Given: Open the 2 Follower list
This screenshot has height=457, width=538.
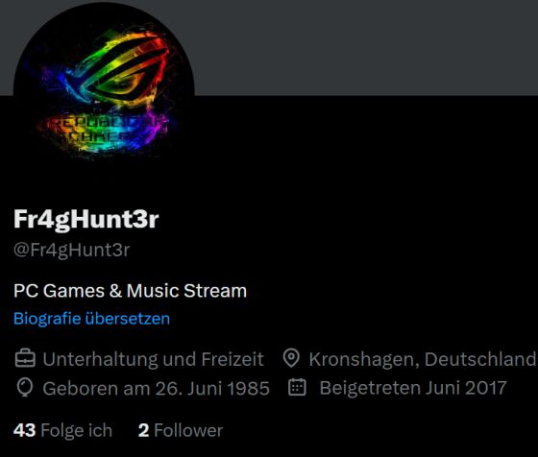Looking at the screenshot, I should [181, 430].
